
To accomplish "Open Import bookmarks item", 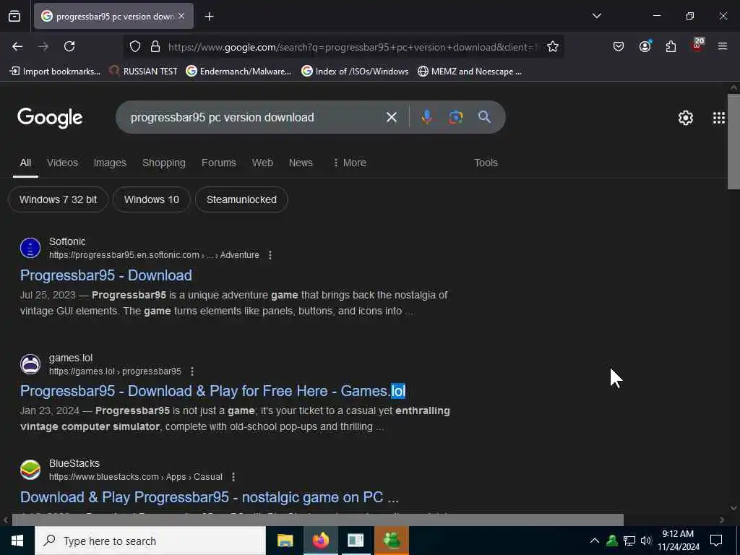I will tap(55, 72).
